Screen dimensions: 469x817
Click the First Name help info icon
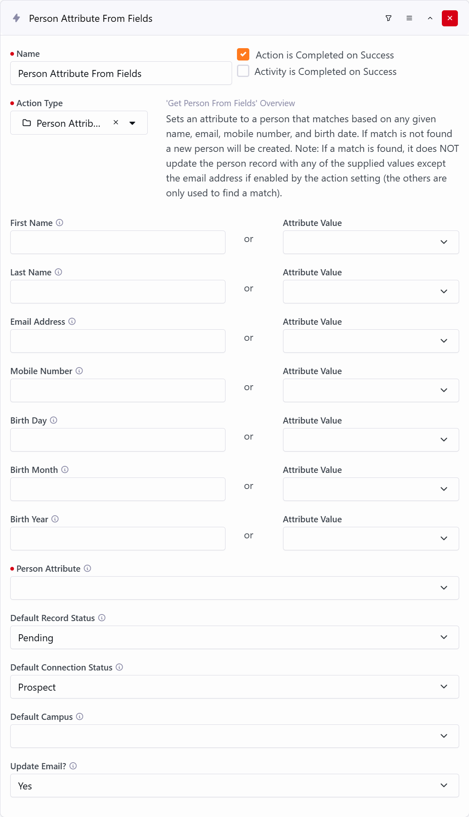60,223
